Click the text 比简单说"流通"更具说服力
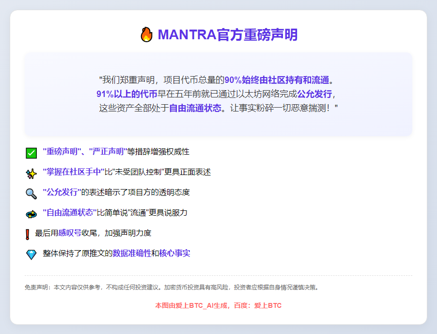Image resolution: width=437 pixels, height=334 pixels. point(142,212)
